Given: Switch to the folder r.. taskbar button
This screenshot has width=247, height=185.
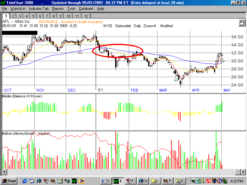Looking at the screenshot, I should pyautogui.click(x=155, y=181).
